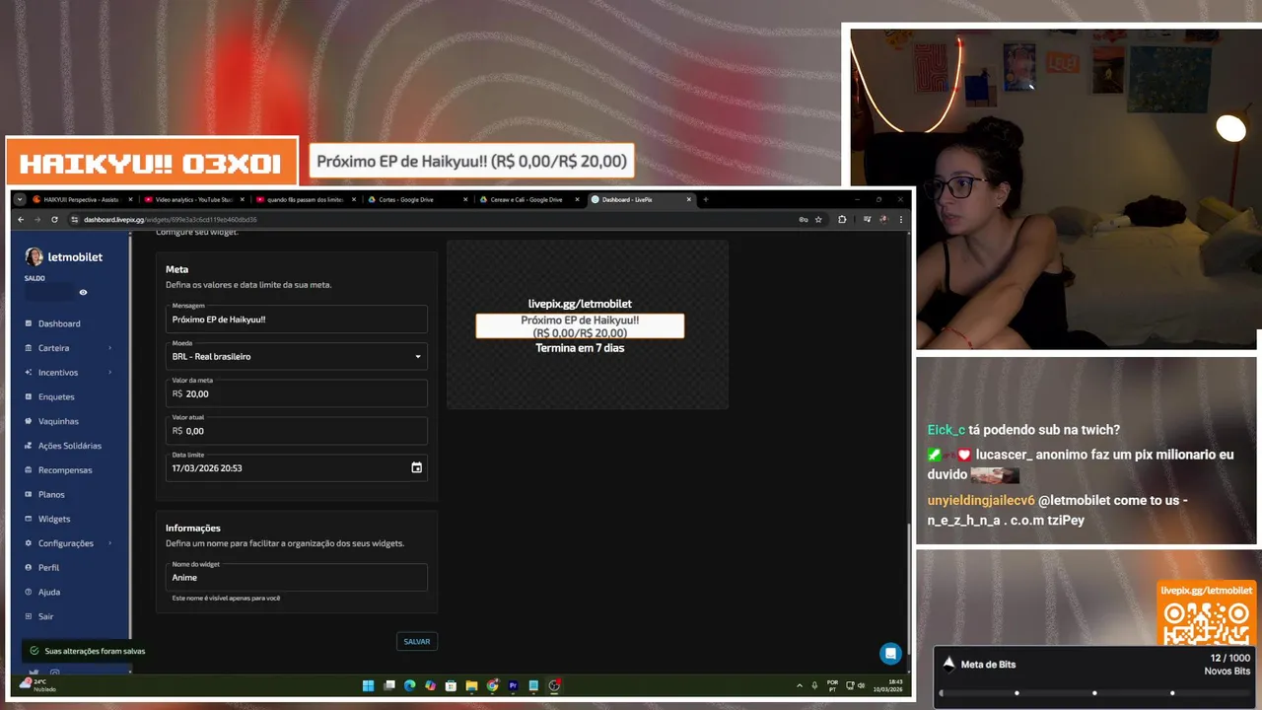Open Moeda dropdown BRL - Real brasileiro
Viewport: 1262px width, 710px height.
pos(297,356)
